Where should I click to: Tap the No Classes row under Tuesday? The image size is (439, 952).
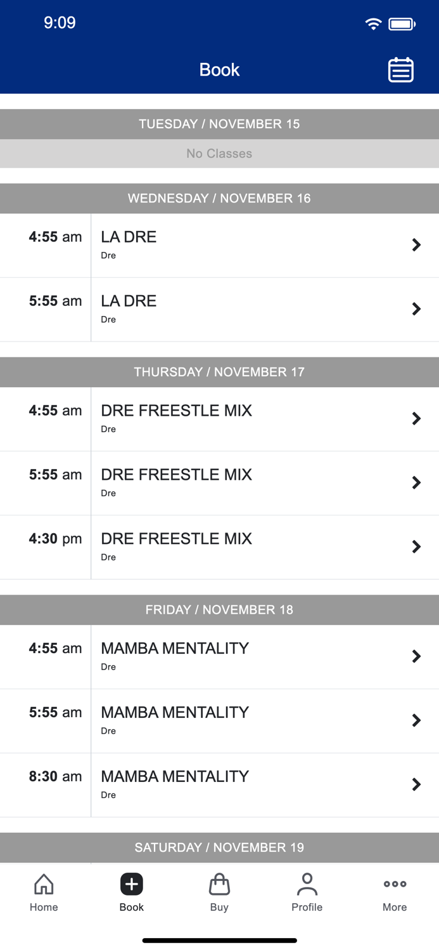tap(219, 153)
